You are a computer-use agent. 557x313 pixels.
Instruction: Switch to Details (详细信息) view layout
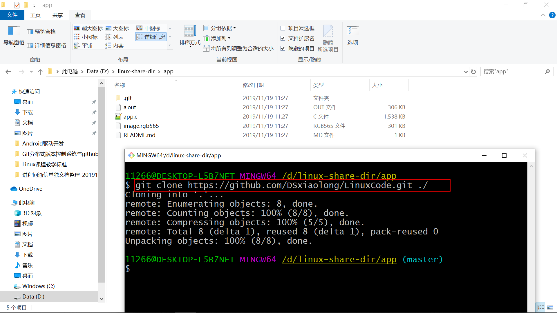click(151, 37)
